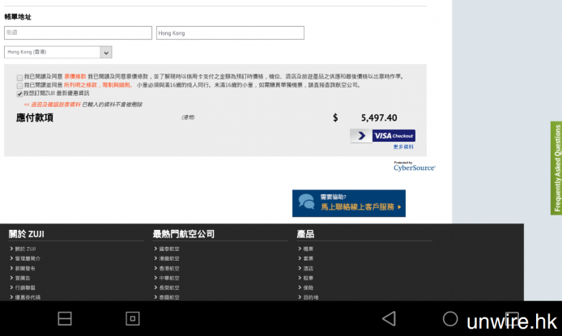The image size is (562, 336).
Task: Open the 長榮航空 airline link
Action: (169, 287)
